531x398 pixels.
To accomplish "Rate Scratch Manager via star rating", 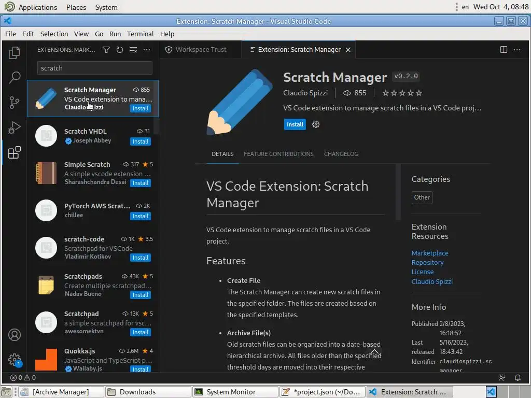I will tap(402, 93).
